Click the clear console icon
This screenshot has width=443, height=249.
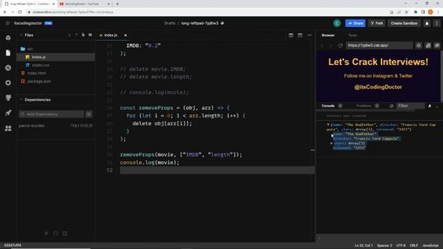[x=392, y=106]
